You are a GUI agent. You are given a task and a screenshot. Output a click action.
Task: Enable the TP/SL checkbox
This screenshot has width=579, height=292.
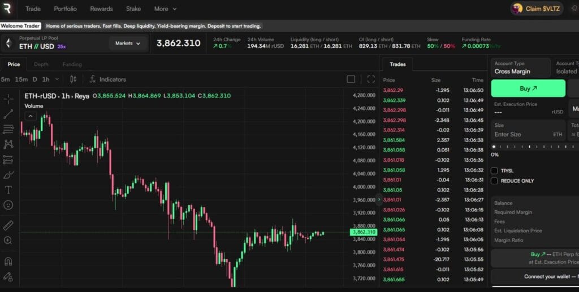pos(494,170)
